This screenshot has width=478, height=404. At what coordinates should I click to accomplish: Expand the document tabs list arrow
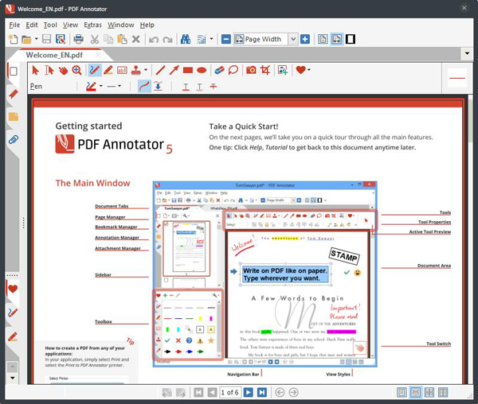pos(467,53)
